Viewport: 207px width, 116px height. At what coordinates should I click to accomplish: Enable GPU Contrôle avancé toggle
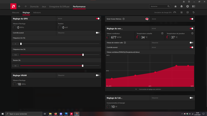pyautogui.click(x=98, y=33)
